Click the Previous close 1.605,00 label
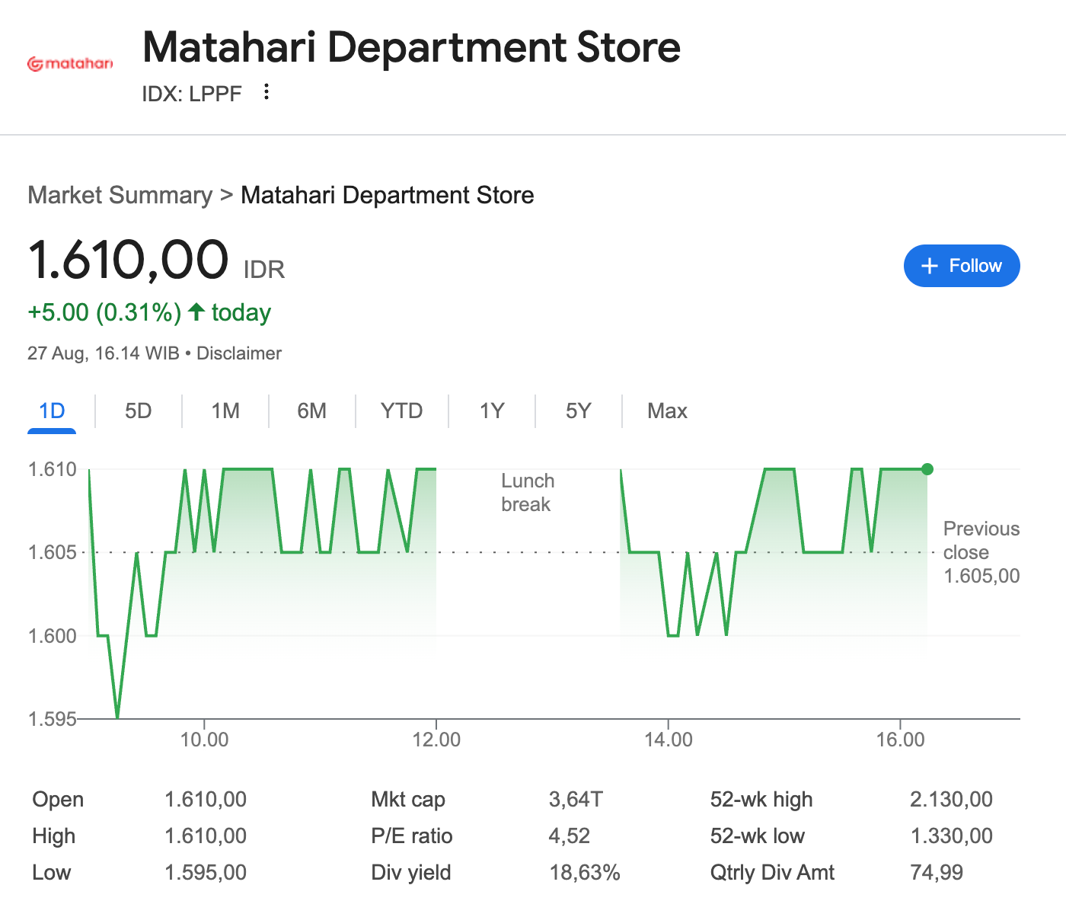Viewport: 1066px width, 917px height. pos(981,552)
